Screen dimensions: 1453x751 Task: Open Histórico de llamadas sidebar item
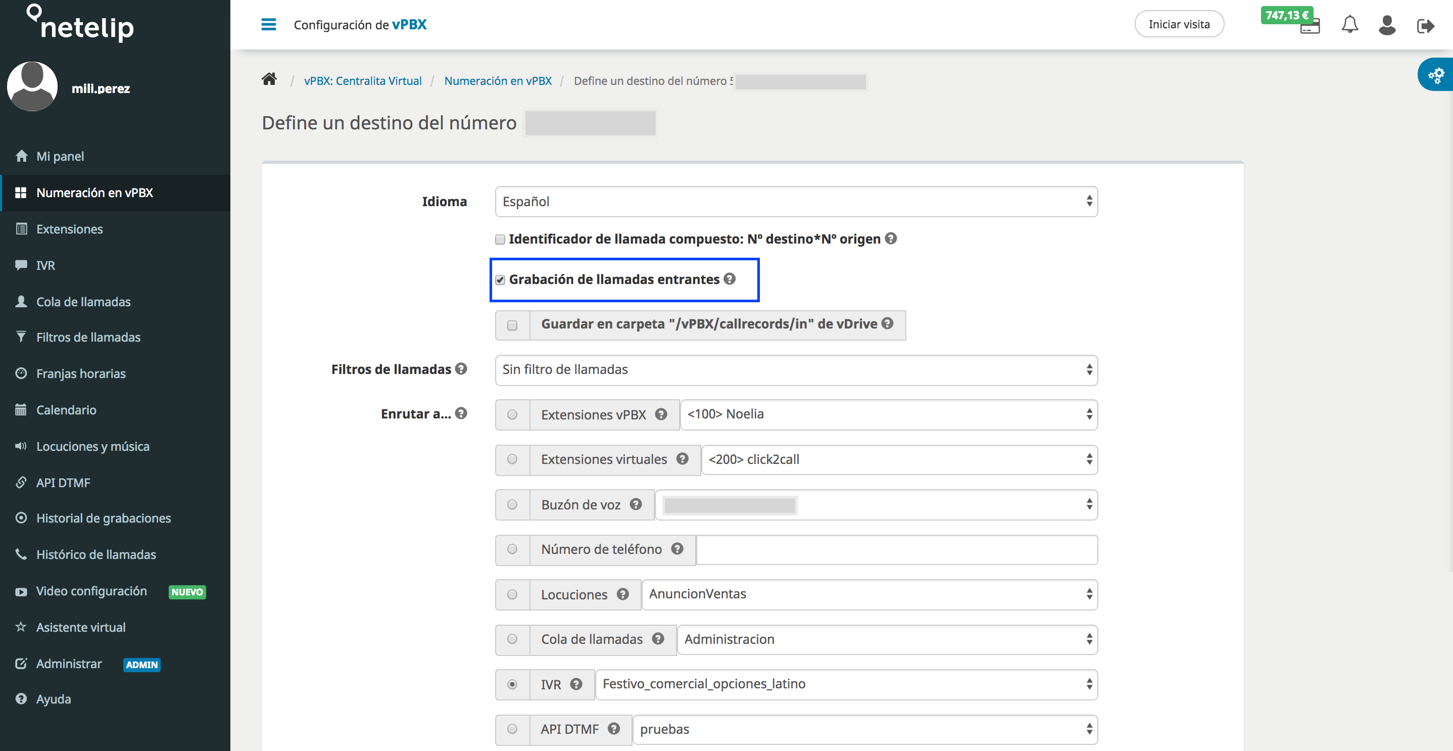tap(115, 554)
